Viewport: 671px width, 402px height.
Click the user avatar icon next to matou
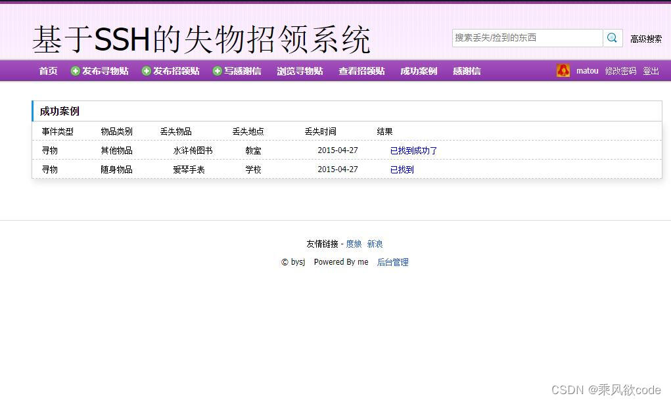point(563,70)
